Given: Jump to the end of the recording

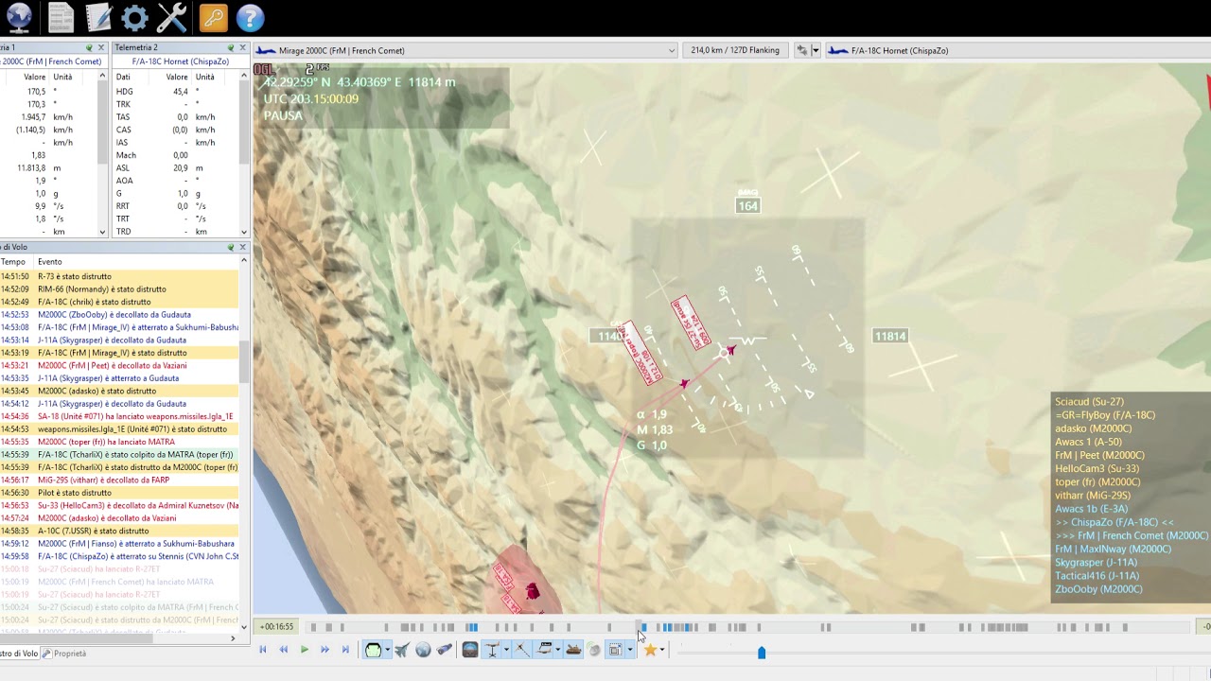Looking at the screenshot, I should tap(345, 650).
